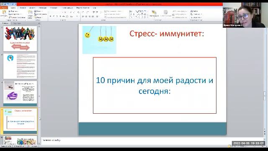Open the Эффекты фигур effects menu
Screen dimensions: 268x151
180,17
